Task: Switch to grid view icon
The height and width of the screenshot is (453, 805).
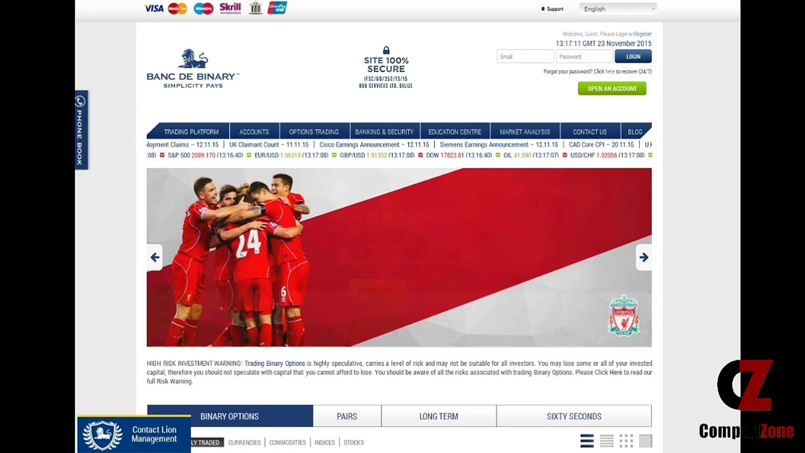Action: (626, 441)
